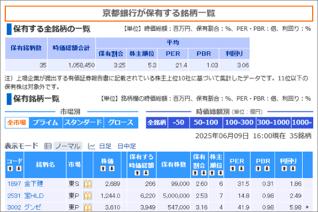The image size is (318, 212).
Task: Sort 利回り column ascending arrow
Action: [x=284, y=169]
